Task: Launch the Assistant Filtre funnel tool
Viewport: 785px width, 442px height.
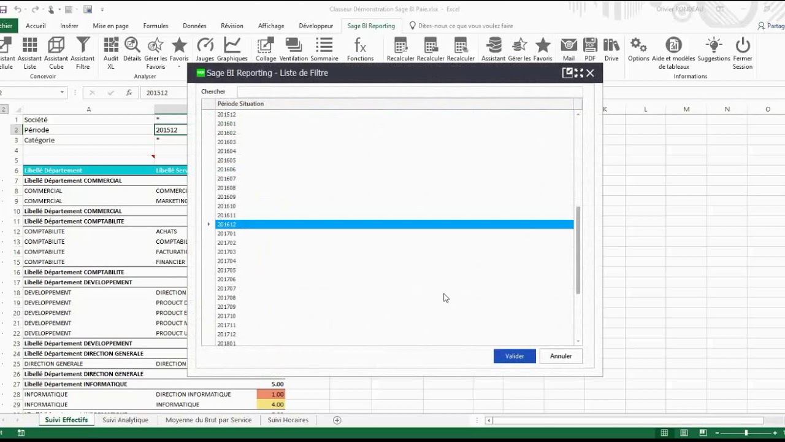Action: point(83,53)
